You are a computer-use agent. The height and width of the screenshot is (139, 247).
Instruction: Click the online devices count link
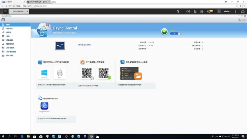click(203, 48)
